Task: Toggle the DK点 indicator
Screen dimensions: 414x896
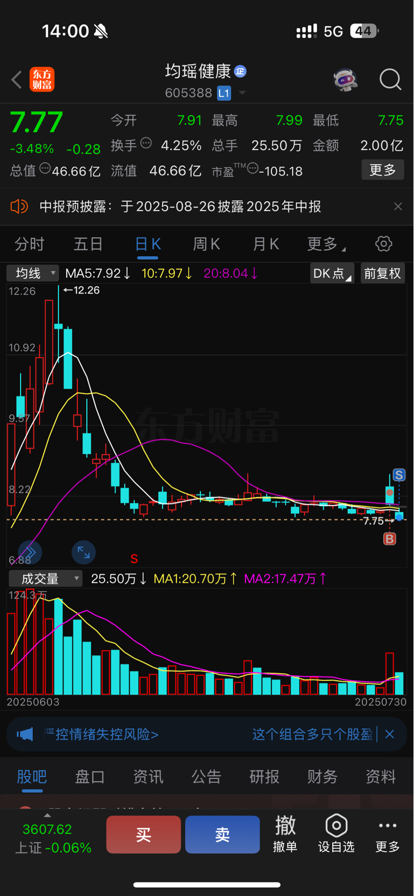Action: [332, 273]
